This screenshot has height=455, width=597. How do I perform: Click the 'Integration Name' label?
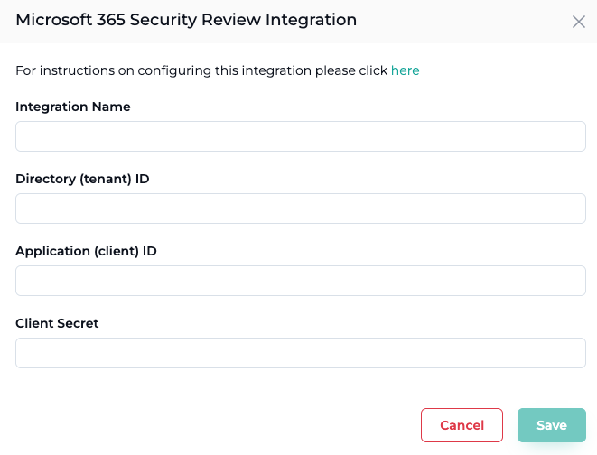(73, 107)
